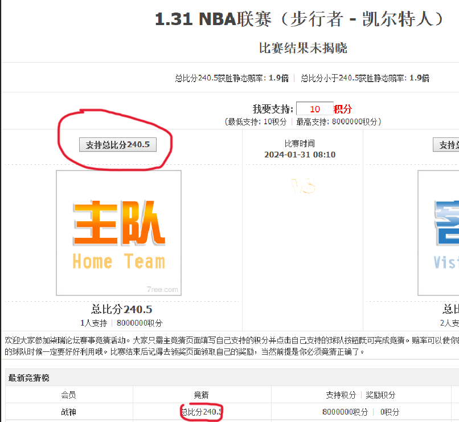Click the 1.31 NBA联赛 match title
This screenshot has width=459, height=422.
click(299, 19)
